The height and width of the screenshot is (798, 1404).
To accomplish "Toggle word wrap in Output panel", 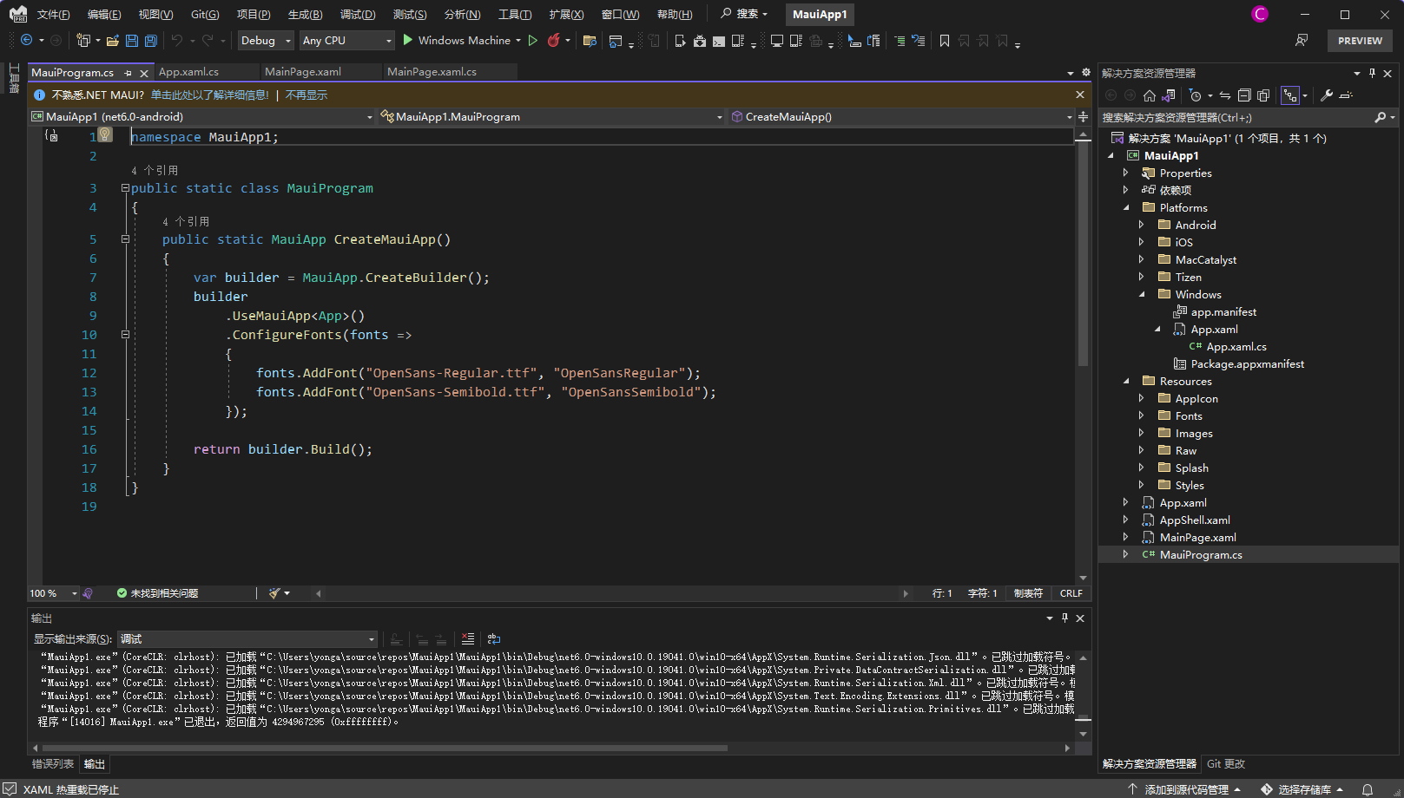I will (494, 639).
